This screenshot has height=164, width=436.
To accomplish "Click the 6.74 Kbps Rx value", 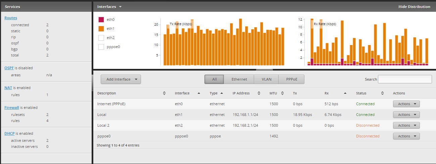I will [333, 115].
